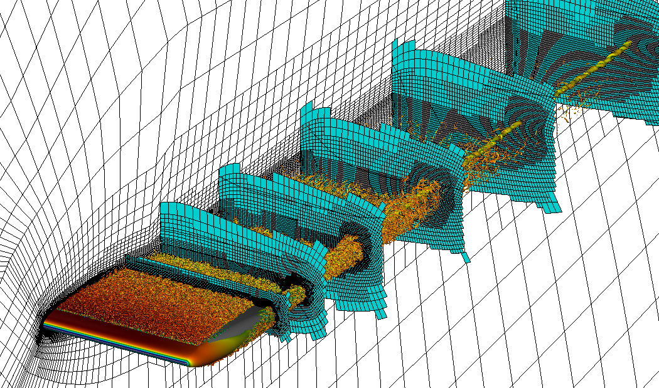Select the yellow vortex core at top right
Viewport: 659px width, 388px height.
(594, 70)
